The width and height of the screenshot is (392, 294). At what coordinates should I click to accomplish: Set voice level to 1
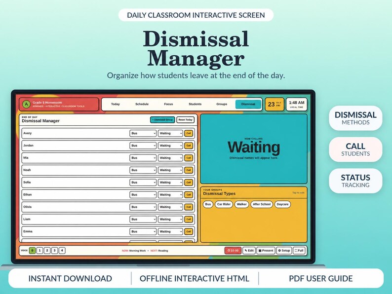(40, 250)
